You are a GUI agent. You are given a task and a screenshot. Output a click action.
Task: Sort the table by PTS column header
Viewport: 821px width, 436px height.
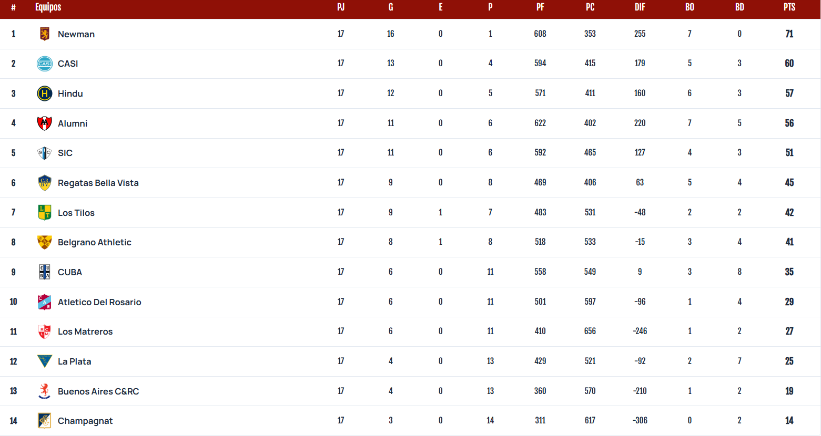click(789, 7)
